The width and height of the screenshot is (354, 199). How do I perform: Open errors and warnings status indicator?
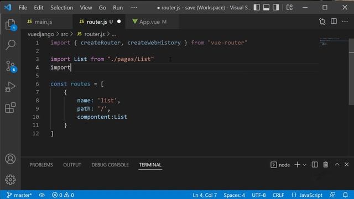coord(63,195)
